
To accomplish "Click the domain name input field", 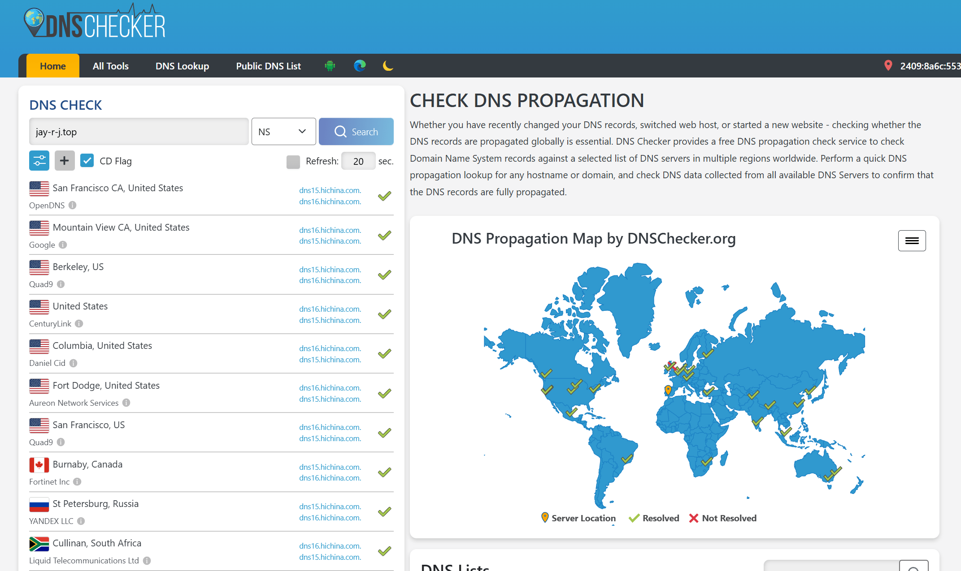I will (x=139, y=132).
